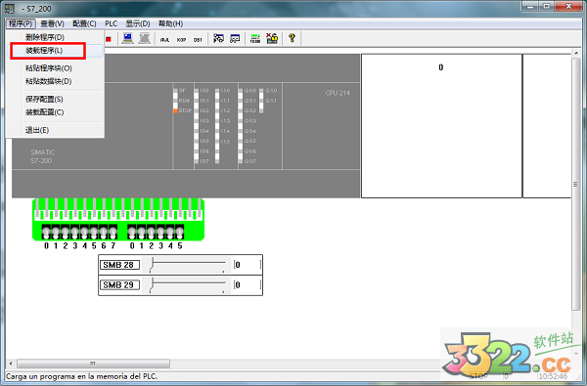The height and width of the screenshot is (386, 587).
Task: Toggle input switch 5 in second group
Action: pyautogui.click(x=180, y=233)
